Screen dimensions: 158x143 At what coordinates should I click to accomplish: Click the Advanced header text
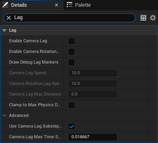(19, 115)
